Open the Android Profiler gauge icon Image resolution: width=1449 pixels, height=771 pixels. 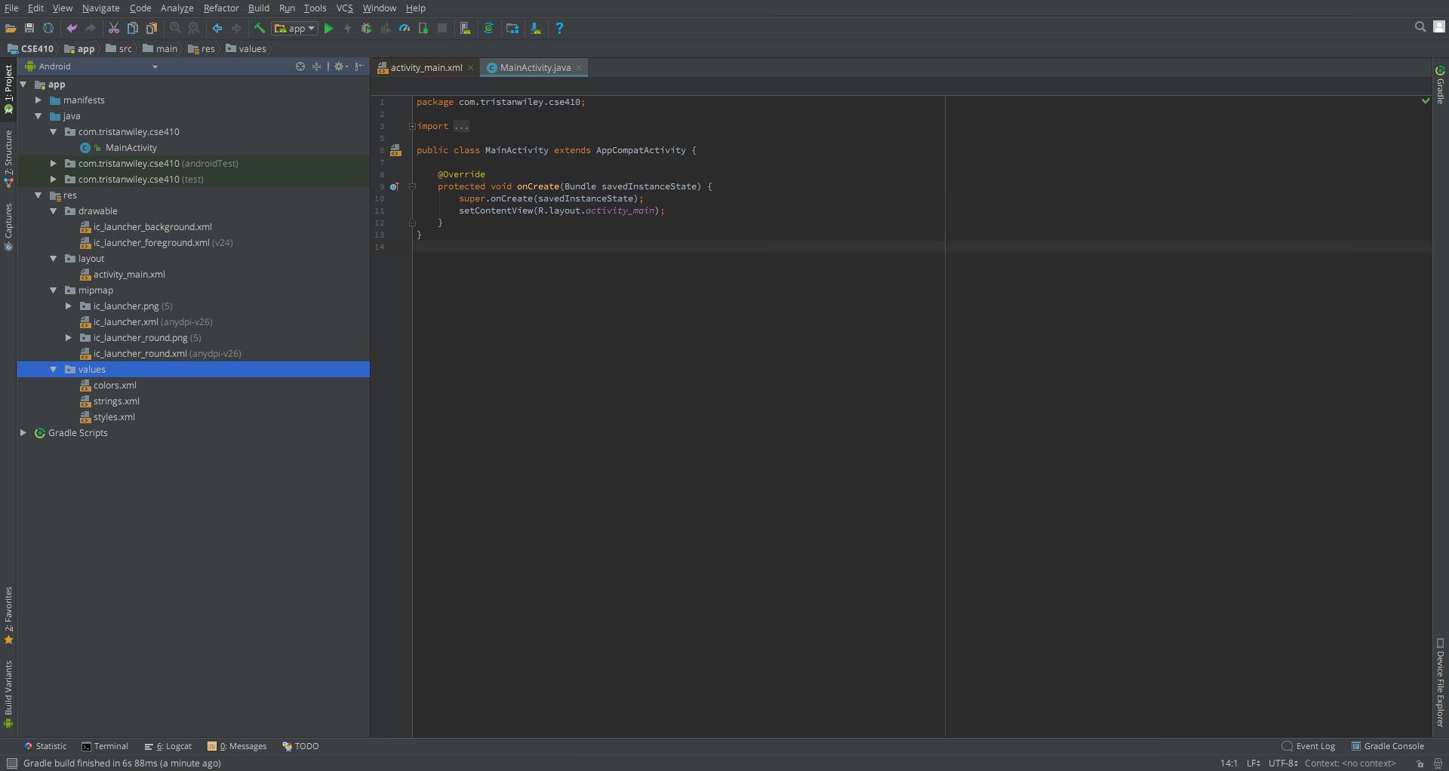[405, 29]
